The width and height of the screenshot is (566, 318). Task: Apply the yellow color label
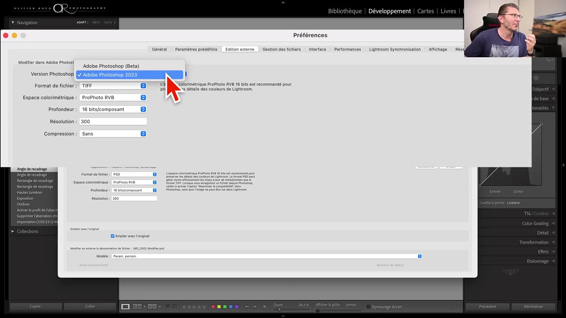click(219, 307)
